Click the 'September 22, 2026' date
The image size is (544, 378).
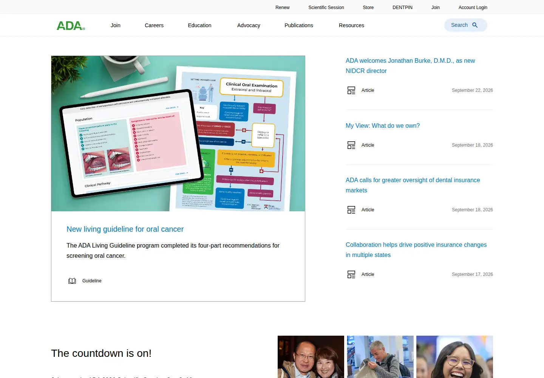coord(472,90)
